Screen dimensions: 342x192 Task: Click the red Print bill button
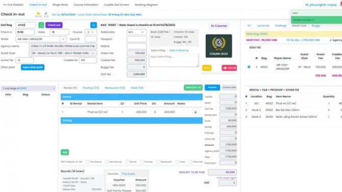[229, 68]
